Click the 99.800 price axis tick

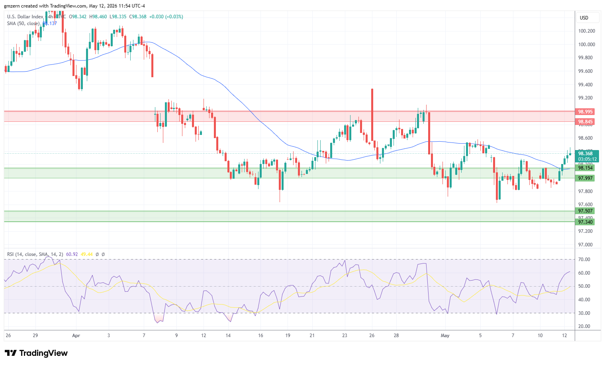[585, 58]
